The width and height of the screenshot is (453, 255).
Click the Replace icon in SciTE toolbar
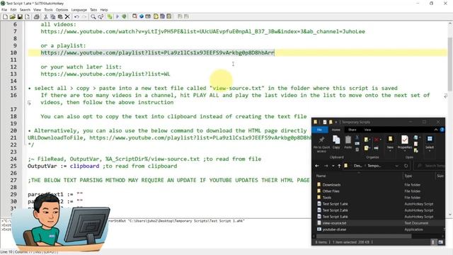coord(101,17)
